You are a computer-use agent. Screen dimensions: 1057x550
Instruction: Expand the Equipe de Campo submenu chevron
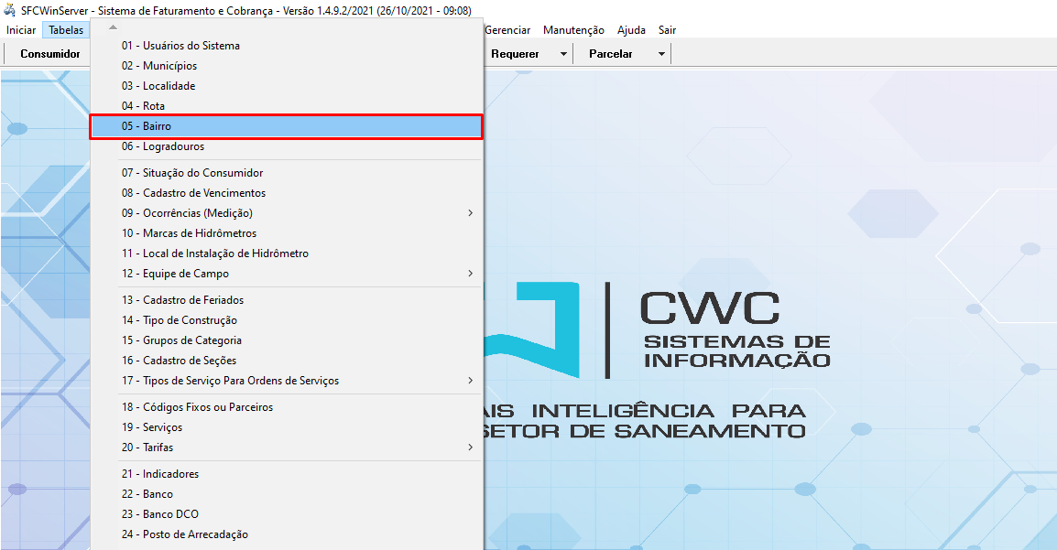tap(471, 274)
